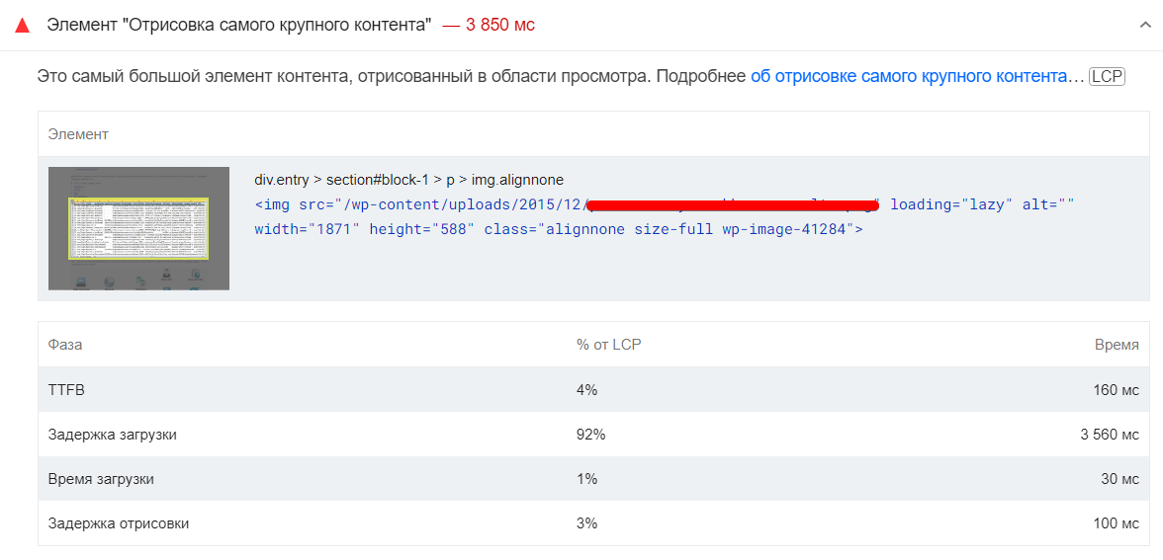The height and width of the screenshot is (560, 1163).
Task: Collapse the LCP audit with chevron
Action: [1144, 25]
